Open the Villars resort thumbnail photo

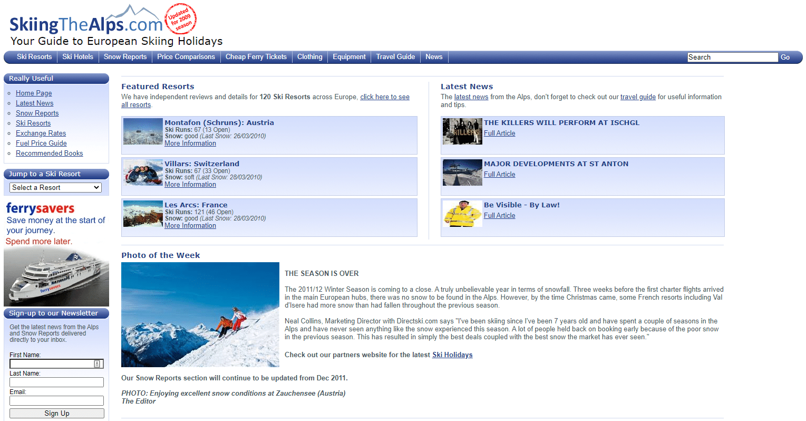[143, 173]
